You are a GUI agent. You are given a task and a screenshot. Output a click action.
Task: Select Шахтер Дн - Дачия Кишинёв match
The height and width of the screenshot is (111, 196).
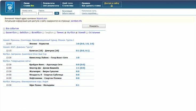pyautogui.click(x=44, y=68)
